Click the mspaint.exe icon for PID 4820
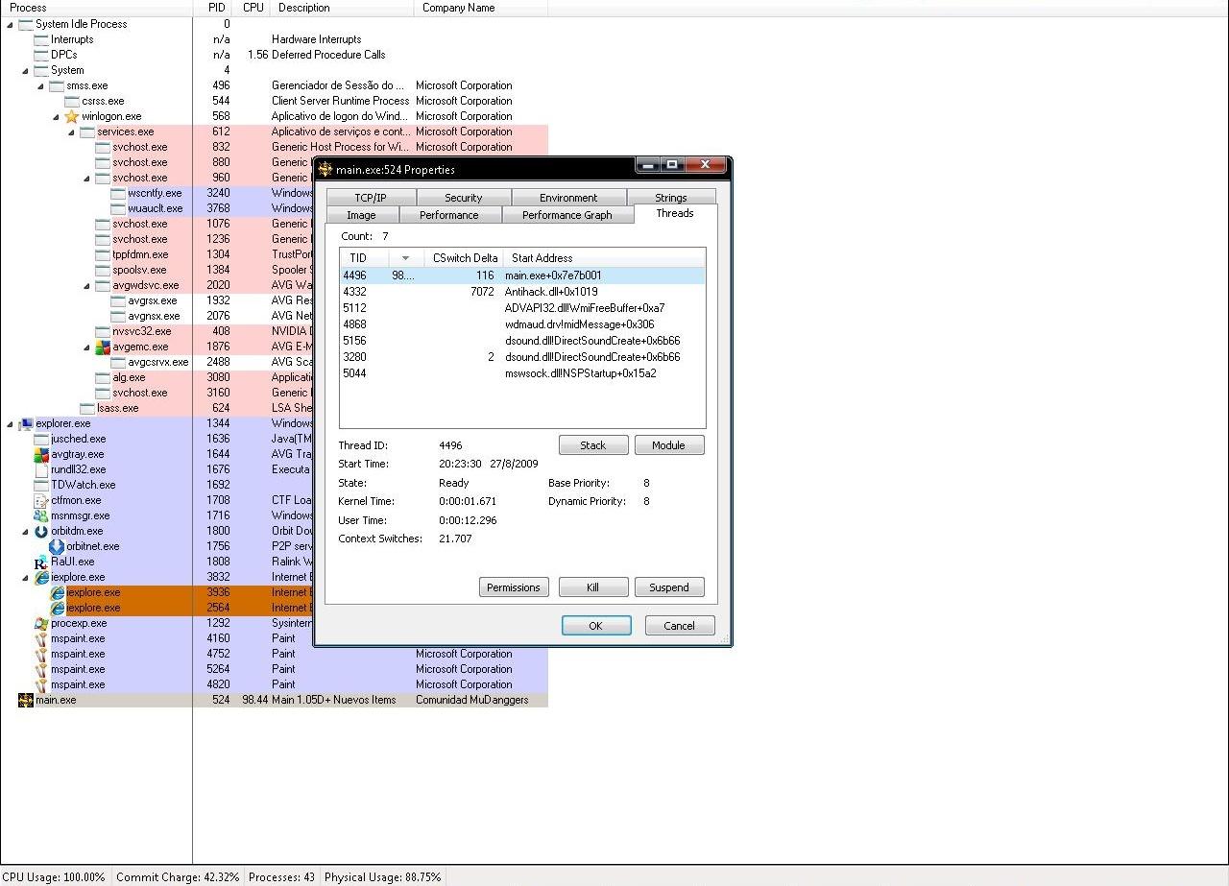 coord(41,684)
